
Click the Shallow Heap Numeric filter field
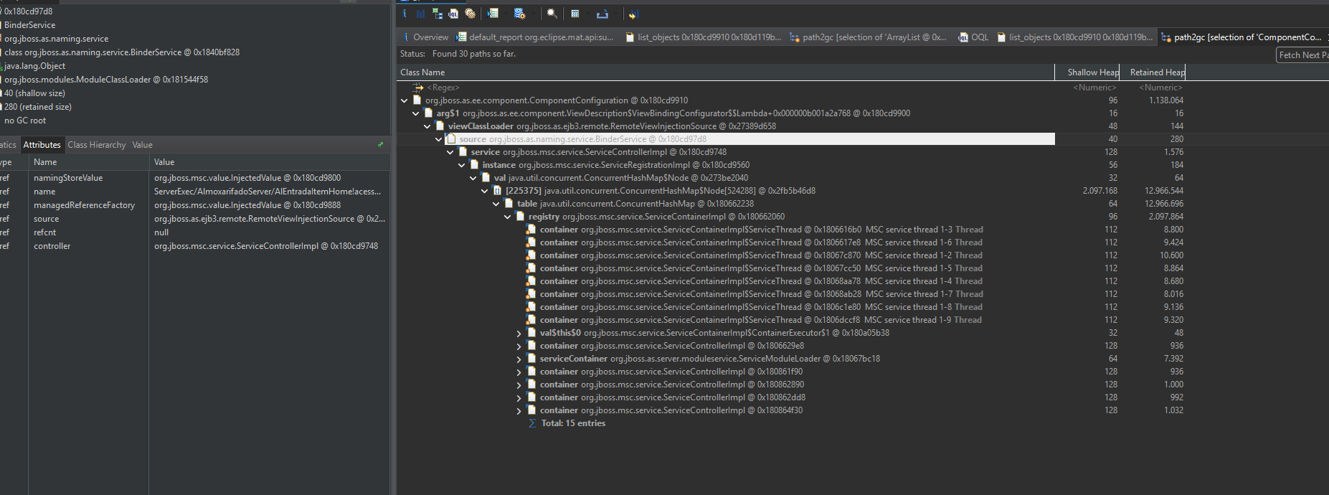point(1087,88)
